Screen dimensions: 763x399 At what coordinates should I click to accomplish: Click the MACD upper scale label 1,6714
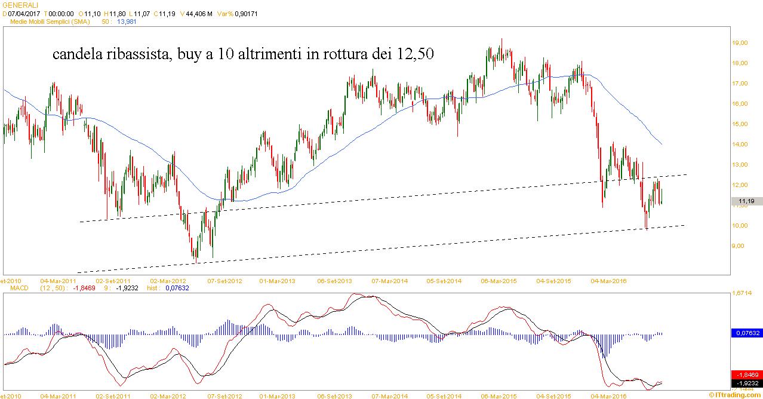tap(742, 293)
